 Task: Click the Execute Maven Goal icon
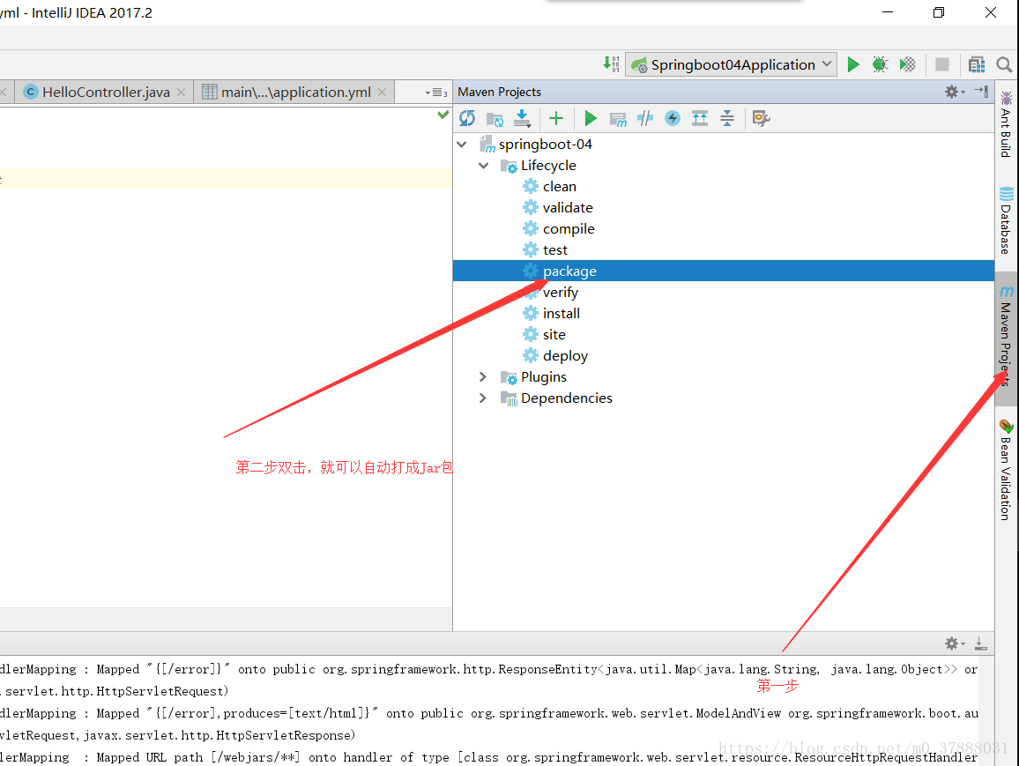[x=618, y=119]
